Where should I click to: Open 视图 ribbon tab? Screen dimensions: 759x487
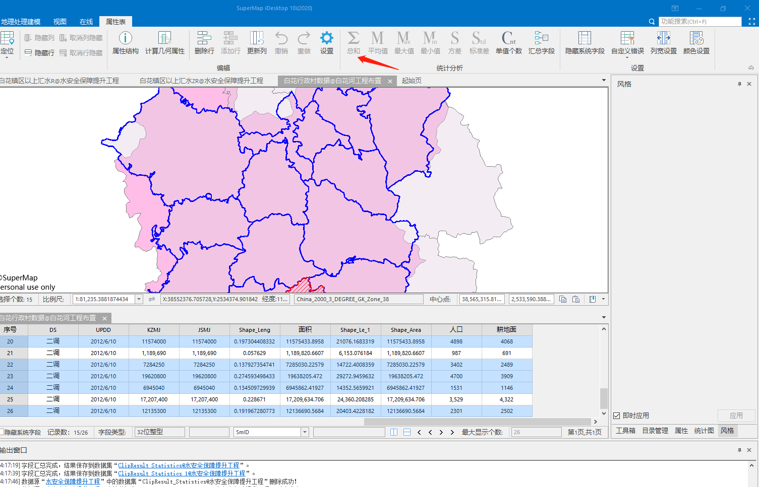pos(60,22)
